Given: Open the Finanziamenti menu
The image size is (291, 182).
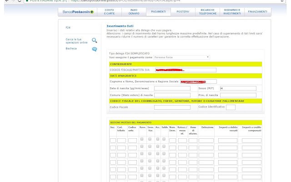Looking at the screenshot, I should (x=258, y=12).
